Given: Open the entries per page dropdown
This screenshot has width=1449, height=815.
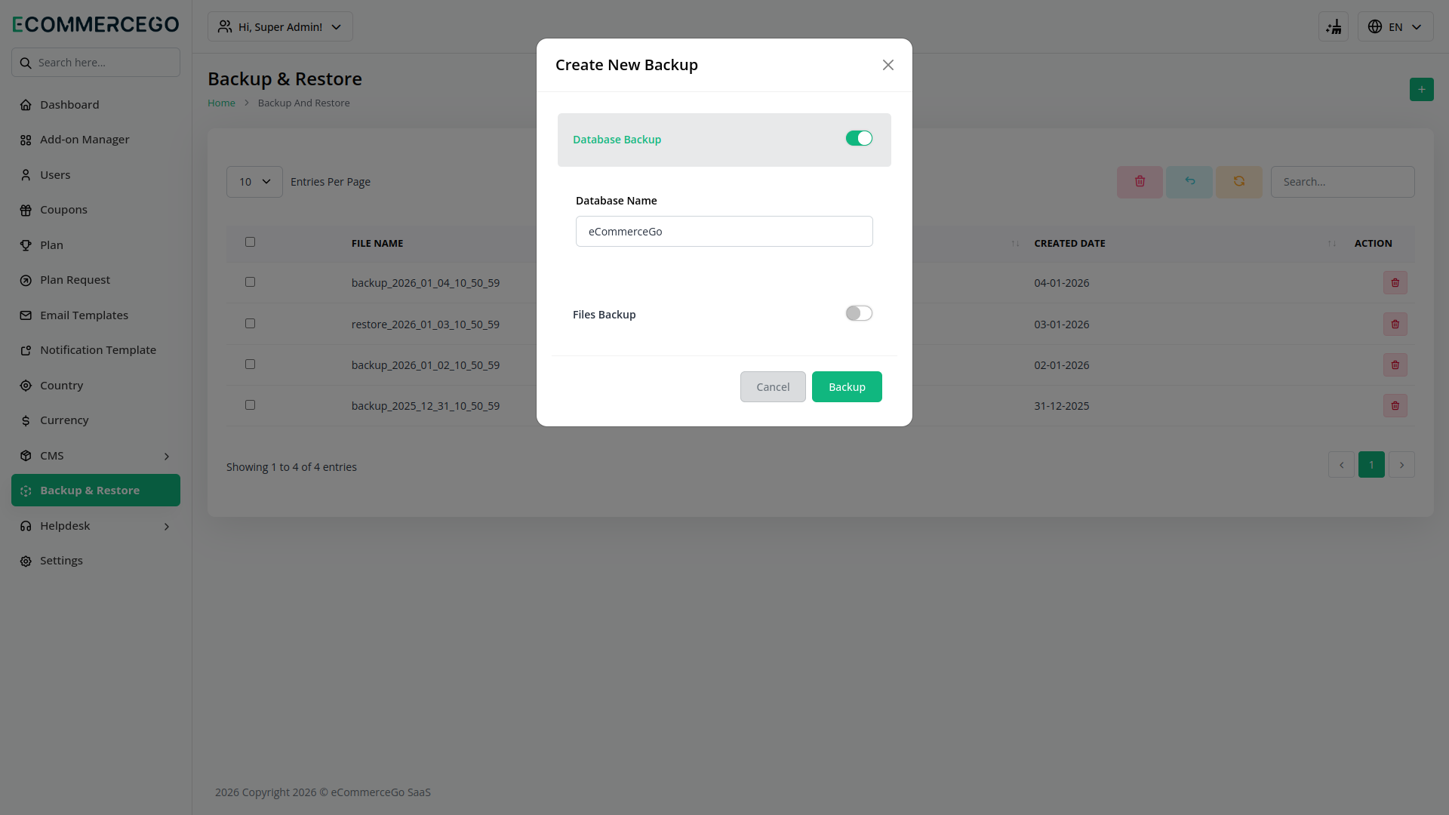Looking at the screenshot, I should (x=254, y=182).
